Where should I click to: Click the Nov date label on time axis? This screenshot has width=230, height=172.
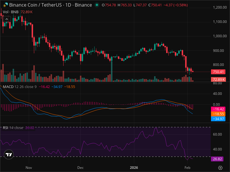pyautogui.click(x=29, y=168)
